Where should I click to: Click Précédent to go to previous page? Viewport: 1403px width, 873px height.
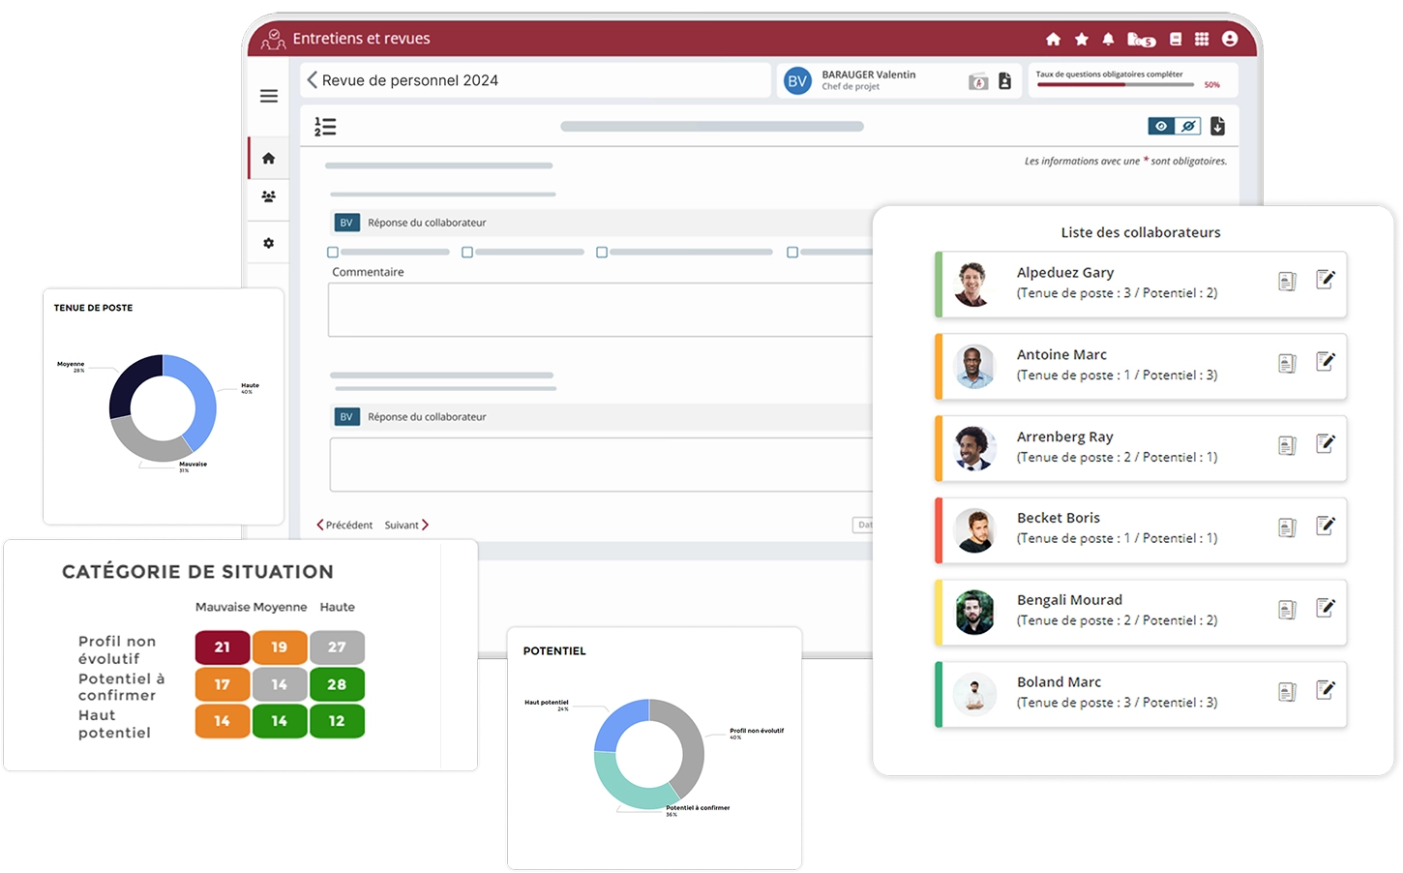point(344,525)
